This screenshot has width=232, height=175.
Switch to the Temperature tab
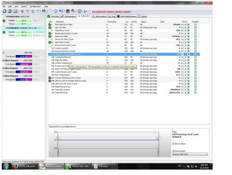coord(68,16)
